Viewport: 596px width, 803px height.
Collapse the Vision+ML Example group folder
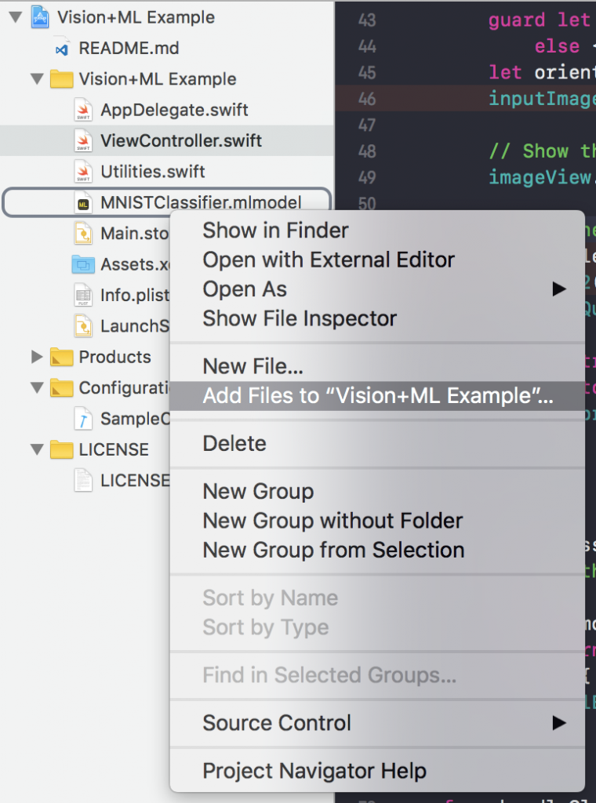coord(37,79)
